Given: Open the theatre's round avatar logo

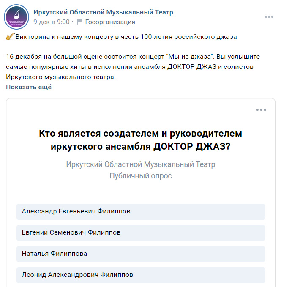Looking at the screenshot, I should tap(16, 17).
